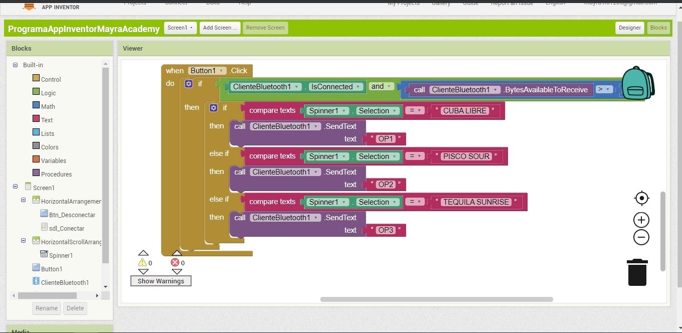Switch to the Blocks view
682x333 pixels.
(658, 28)
